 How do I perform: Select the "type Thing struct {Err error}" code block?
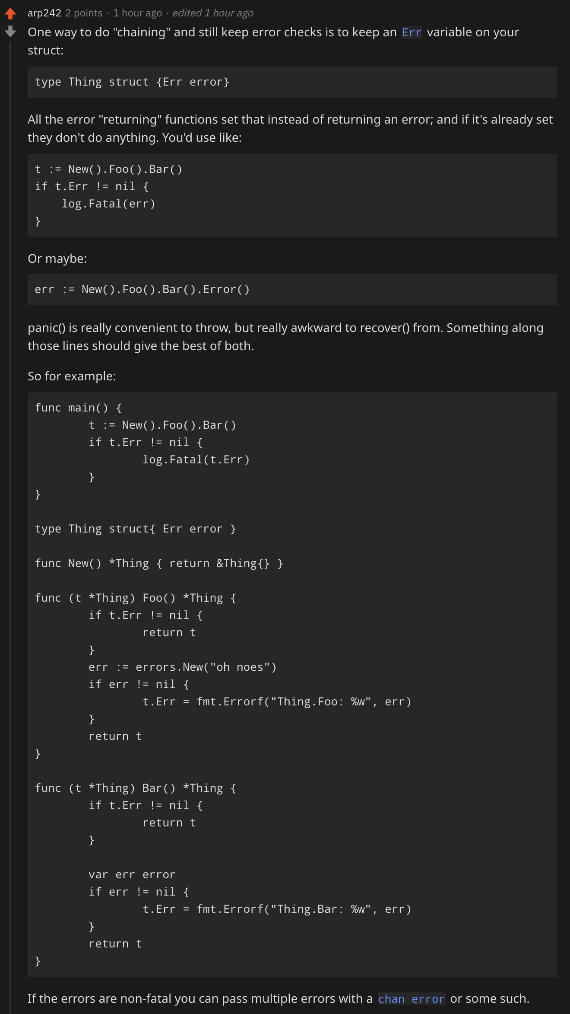(x=132, y=82)
